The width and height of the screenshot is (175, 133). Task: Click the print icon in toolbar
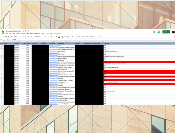8,36
